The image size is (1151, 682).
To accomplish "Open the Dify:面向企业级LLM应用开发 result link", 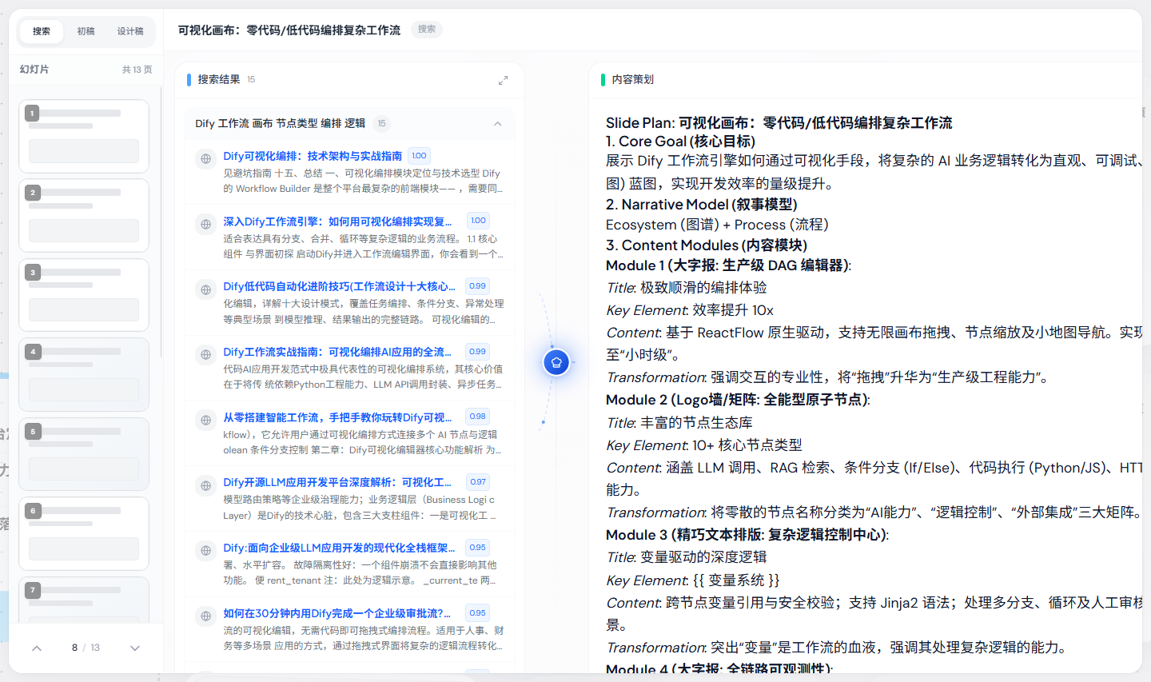I will pos(339,548).
